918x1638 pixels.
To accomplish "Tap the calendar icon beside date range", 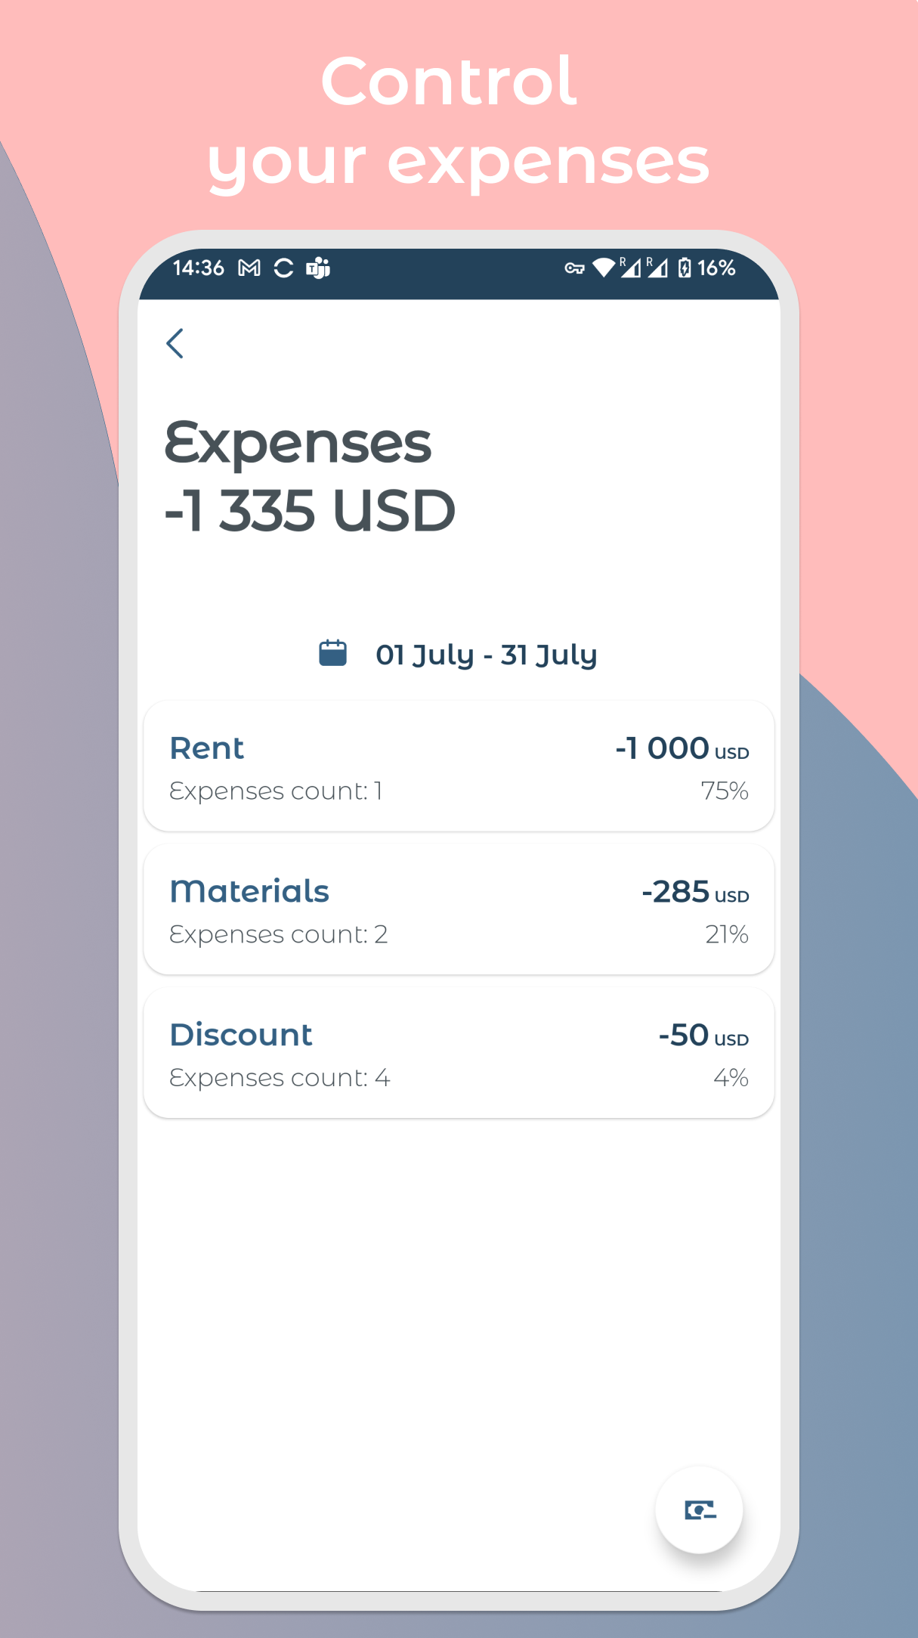I will [x=332, y=653].
